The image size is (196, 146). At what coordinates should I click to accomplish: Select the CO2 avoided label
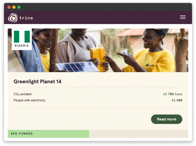[x=22, y=94]
